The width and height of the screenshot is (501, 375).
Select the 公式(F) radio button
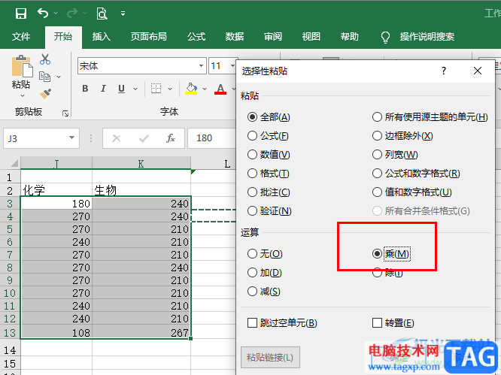(252, 136)
